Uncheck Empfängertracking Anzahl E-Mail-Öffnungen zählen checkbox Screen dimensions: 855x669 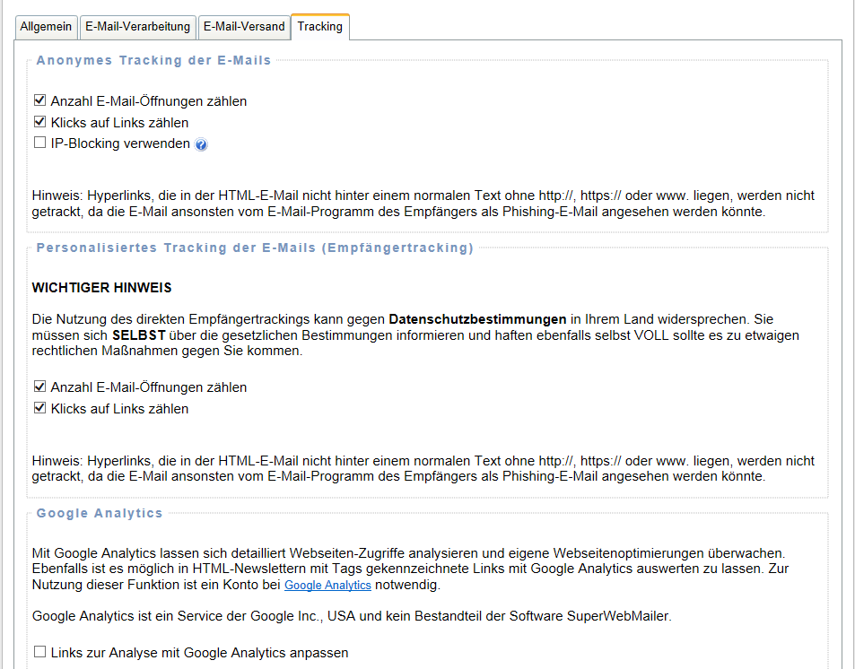pos(39,387)
